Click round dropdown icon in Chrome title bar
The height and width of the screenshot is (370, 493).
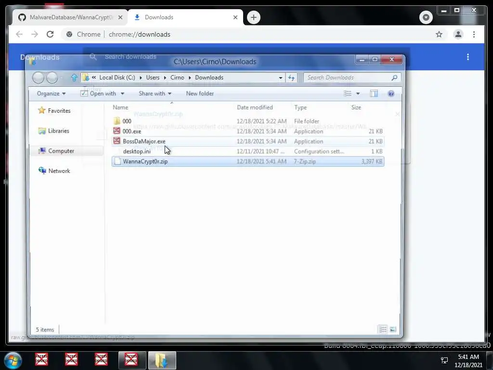click(426, 17)
